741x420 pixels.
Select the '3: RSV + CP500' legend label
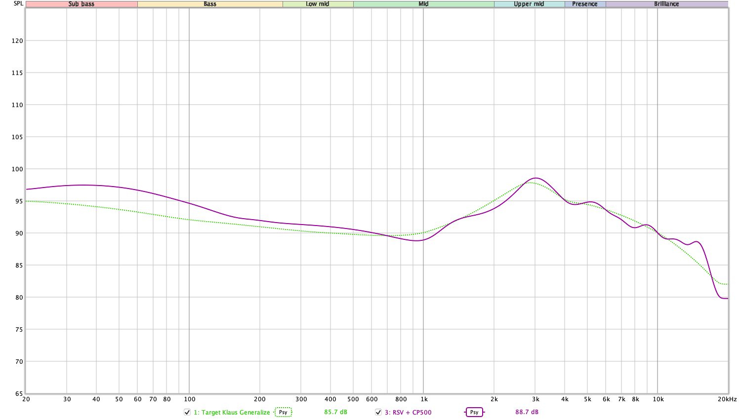pyautogui.click(x=408, y=413)
